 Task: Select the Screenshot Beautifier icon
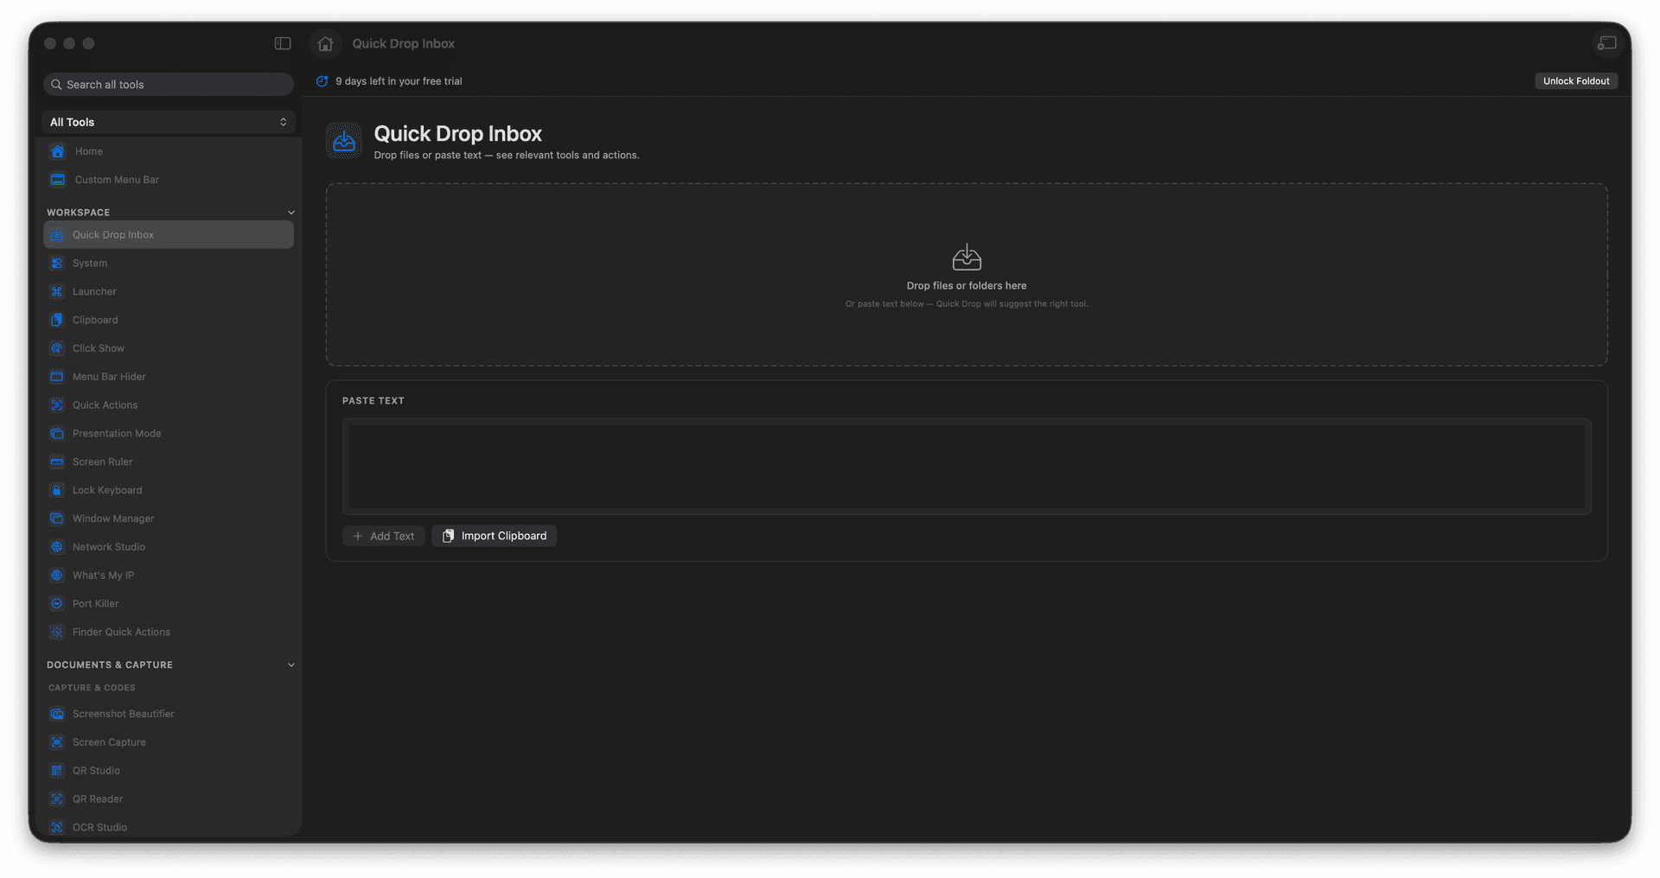(57, 714)
